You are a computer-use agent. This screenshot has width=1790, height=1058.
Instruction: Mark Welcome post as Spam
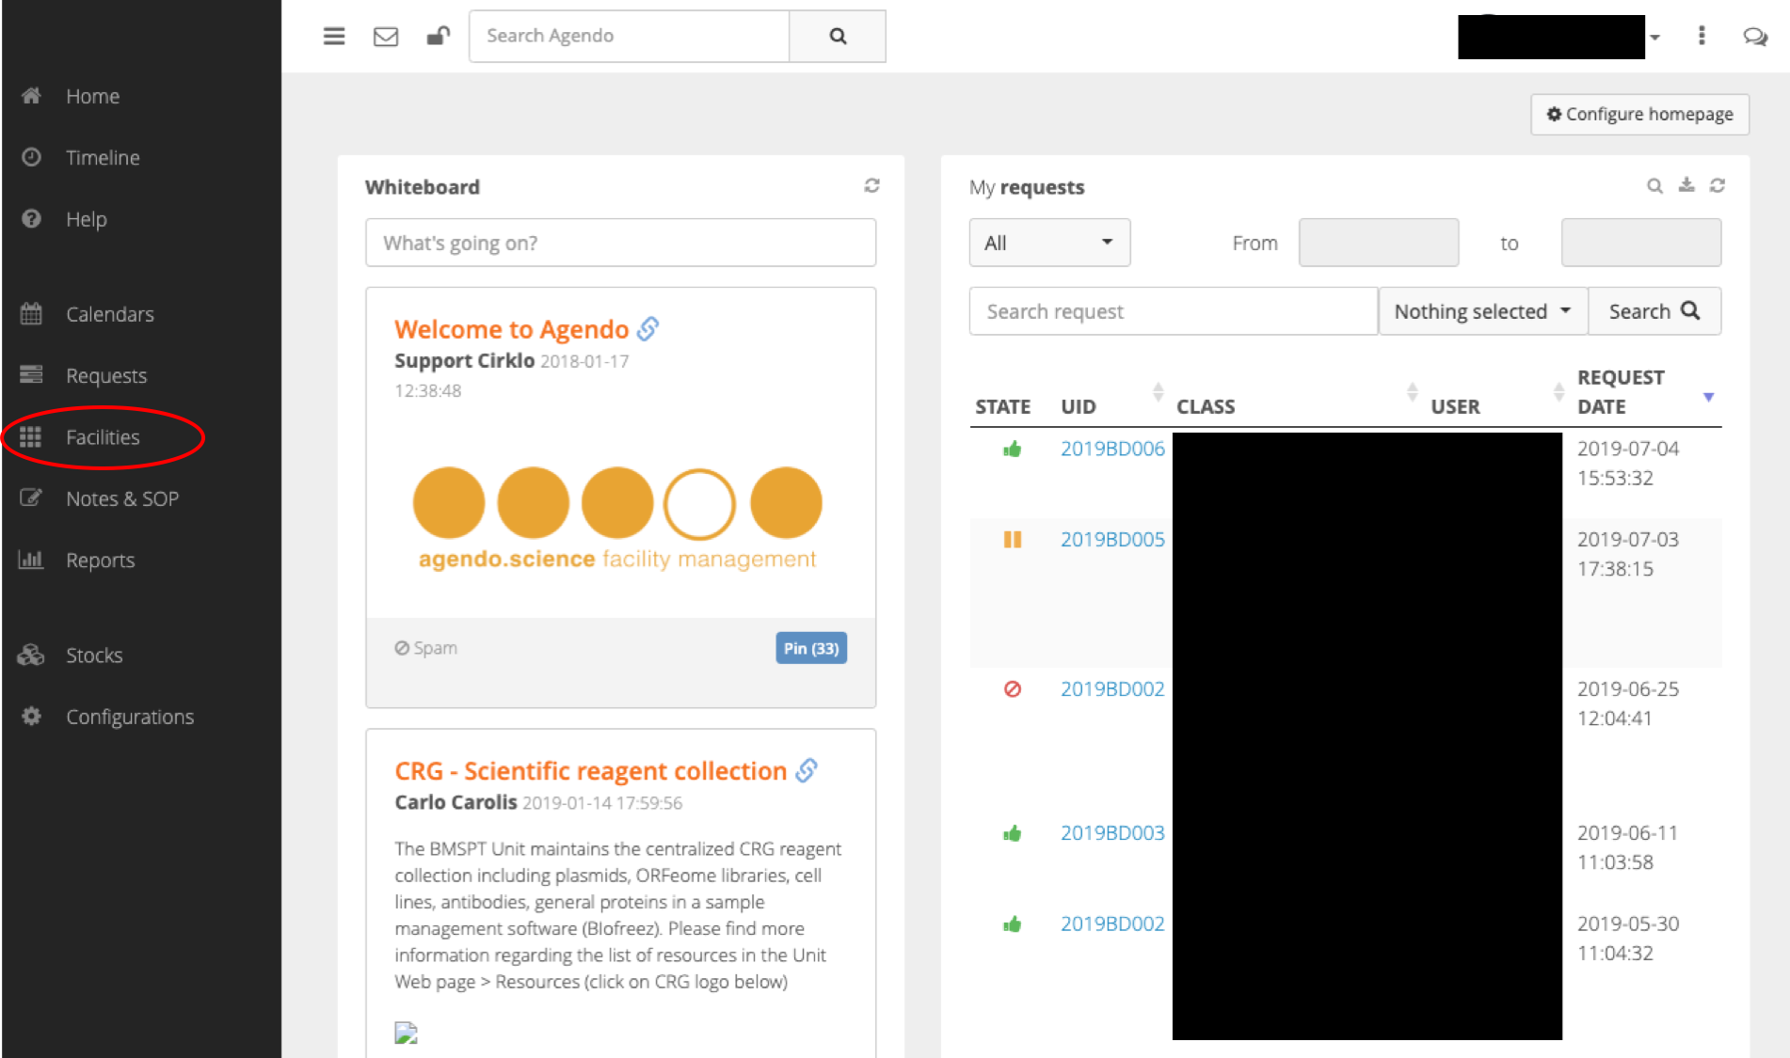pos(425,648)
